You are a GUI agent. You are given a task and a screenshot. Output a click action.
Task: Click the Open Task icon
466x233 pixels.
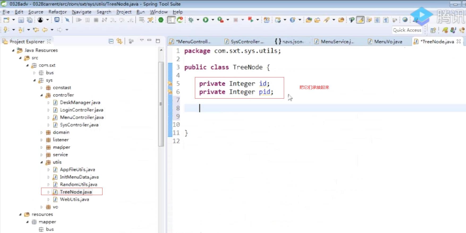coord(317,20)
